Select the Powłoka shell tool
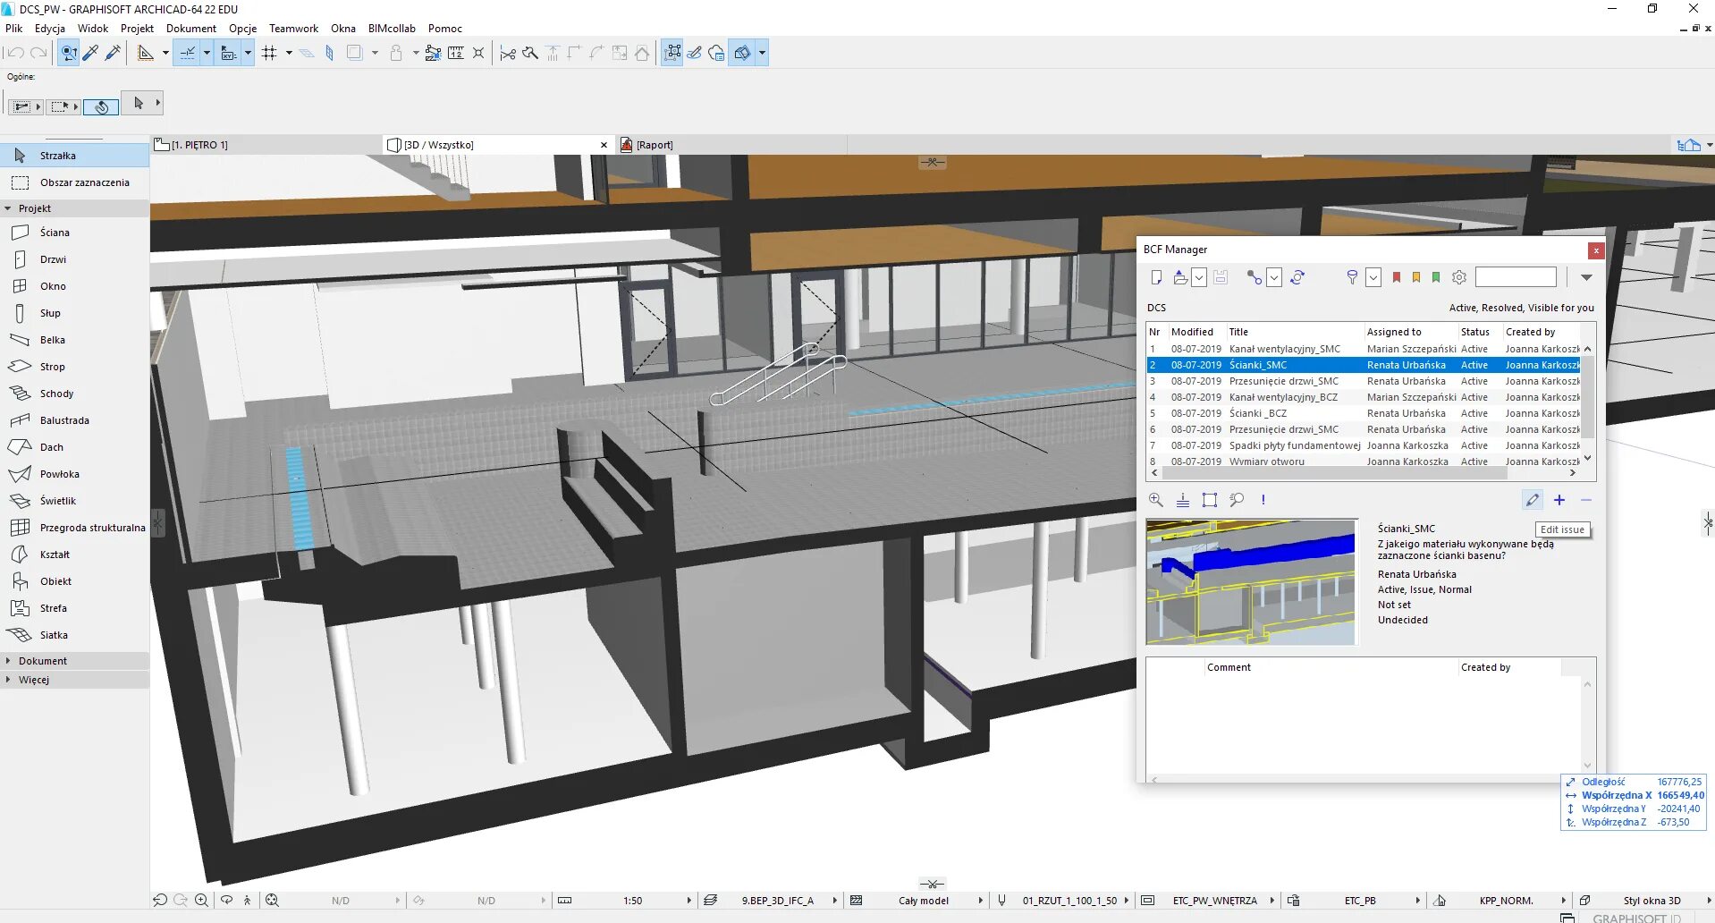Viewport: 1715px width, 923px height. pyautogui.click(x=74, y=474)
